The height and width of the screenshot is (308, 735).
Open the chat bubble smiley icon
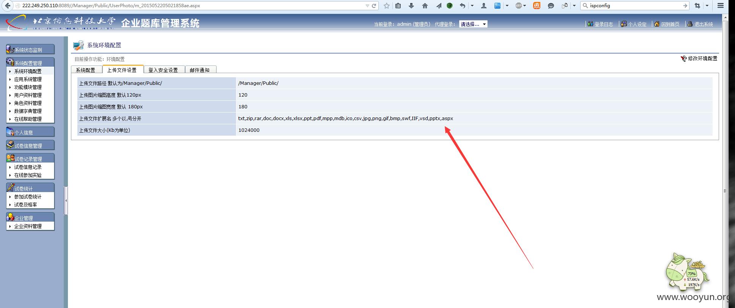[551, 6]
